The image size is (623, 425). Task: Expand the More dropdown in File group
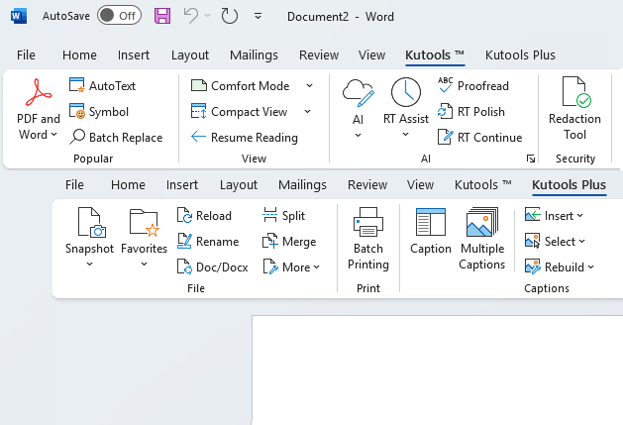(291, 267)
